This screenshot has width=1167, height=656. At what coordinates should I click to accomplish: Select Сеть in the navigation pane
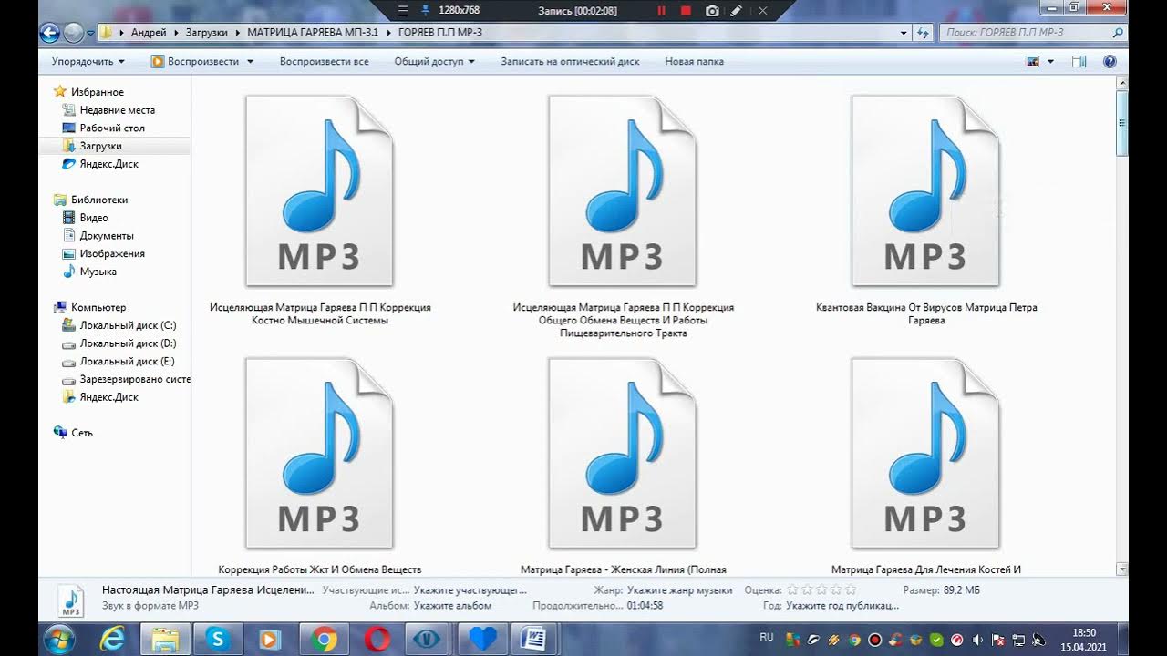pyautogui.click(x=82, y=433)
